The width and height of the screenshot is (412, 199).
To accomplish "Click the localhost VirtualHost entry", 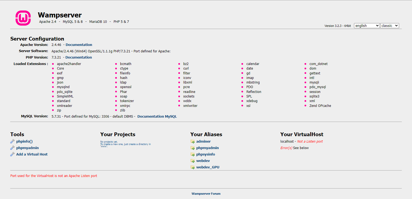I will point(287,142).
